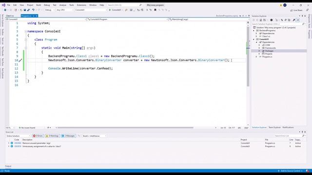Screen dimensions: 312x175
Task: Switch to the Class1.cs tab
Action: point(10,16)
